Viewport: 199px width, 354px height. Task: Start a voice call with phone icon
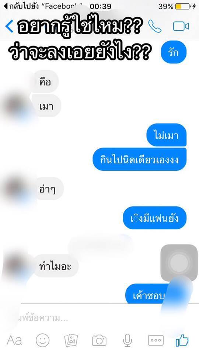pos(155,27)
